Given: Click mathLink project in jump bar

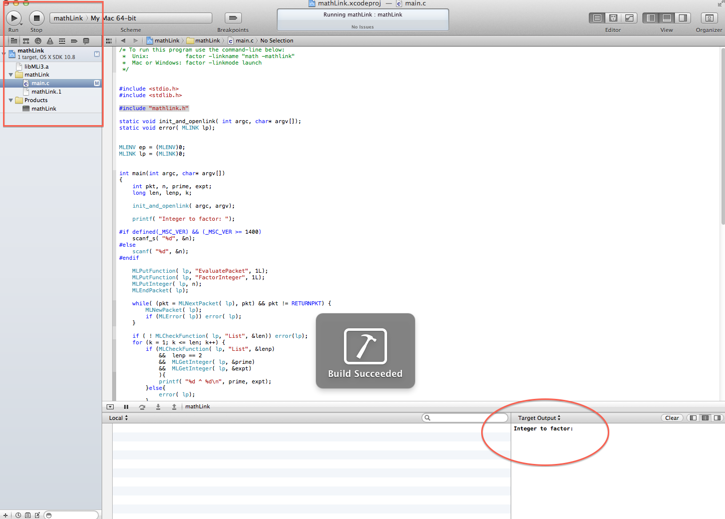Looking at the screenshot, I should (x=163, y=41).
